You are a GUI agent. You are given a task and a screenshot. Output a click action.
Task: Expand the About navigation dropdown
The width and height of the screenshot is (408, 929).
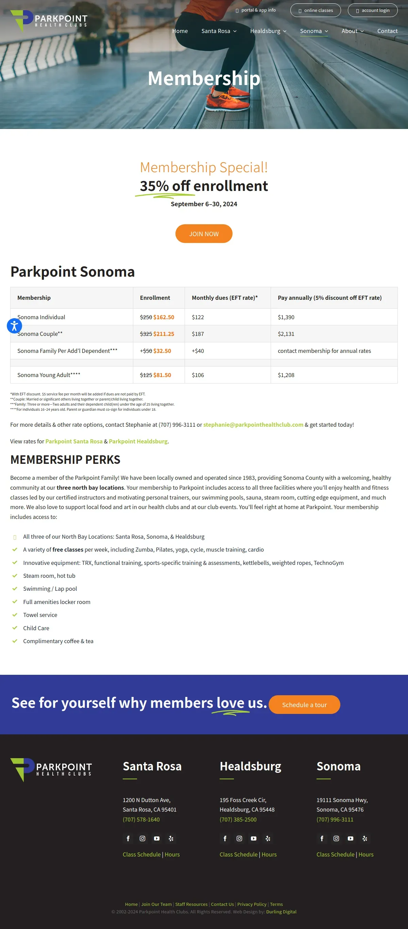click(352, 31)
